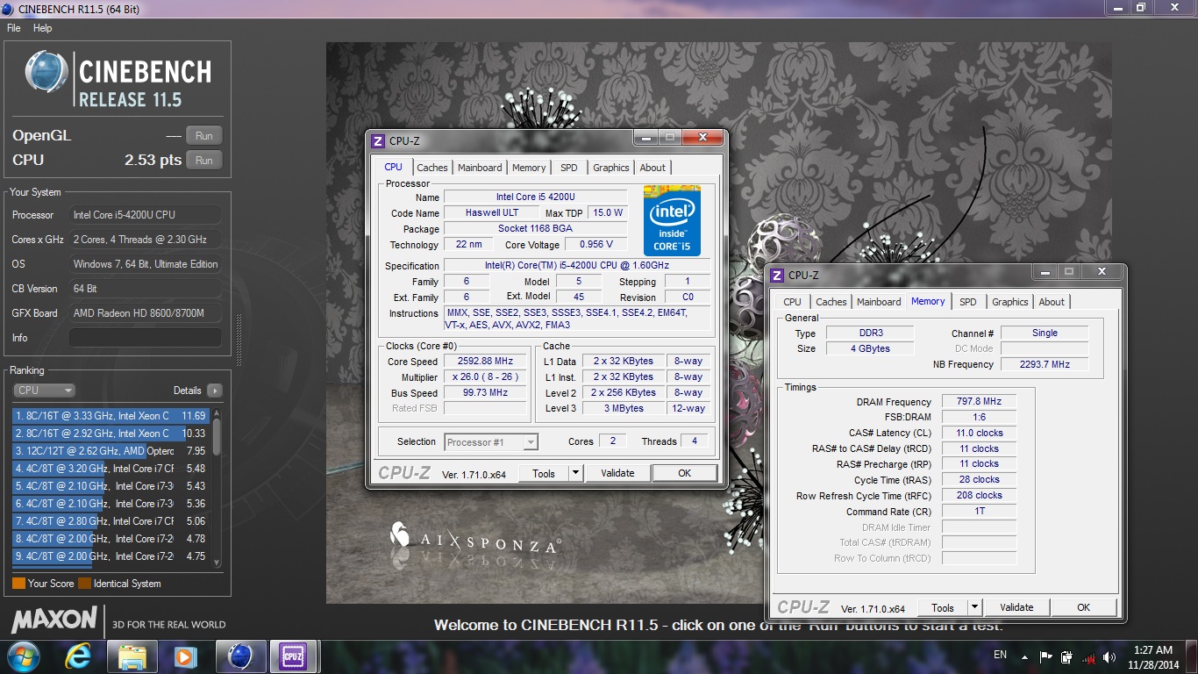Viewport: 1198px width, 674px height.
Task: Click the volume speaker tray icon
Action: (1109, 656)
